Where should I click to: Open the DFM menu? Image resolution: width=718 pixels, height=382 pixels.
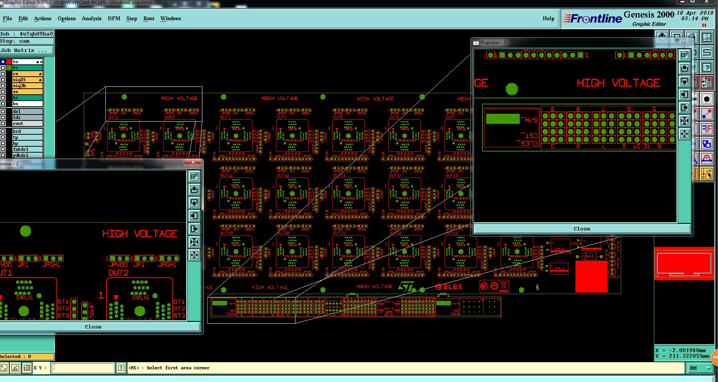click(114, 18)
